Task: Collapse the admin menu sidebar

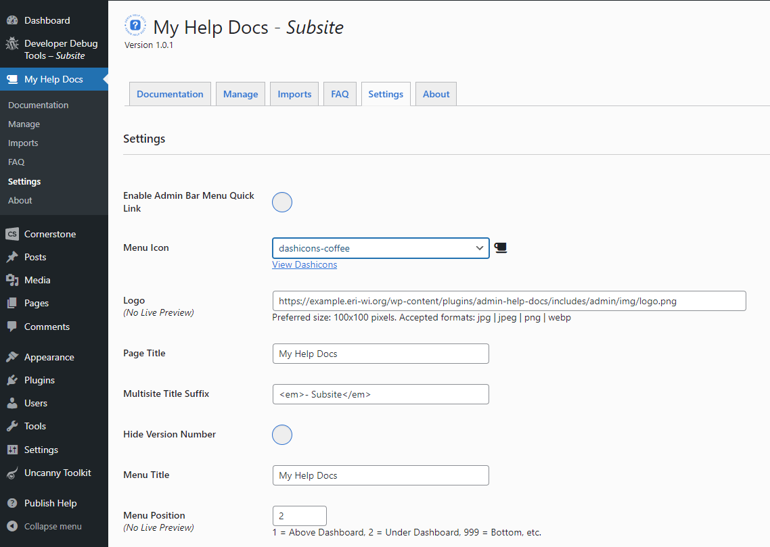Action: tap(41, 526)
